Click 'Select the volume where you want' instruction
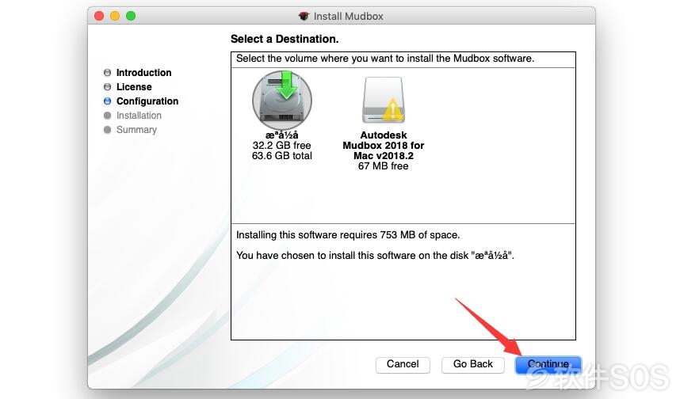The width and height of the screenshot is (680, 399). [385, 59]
